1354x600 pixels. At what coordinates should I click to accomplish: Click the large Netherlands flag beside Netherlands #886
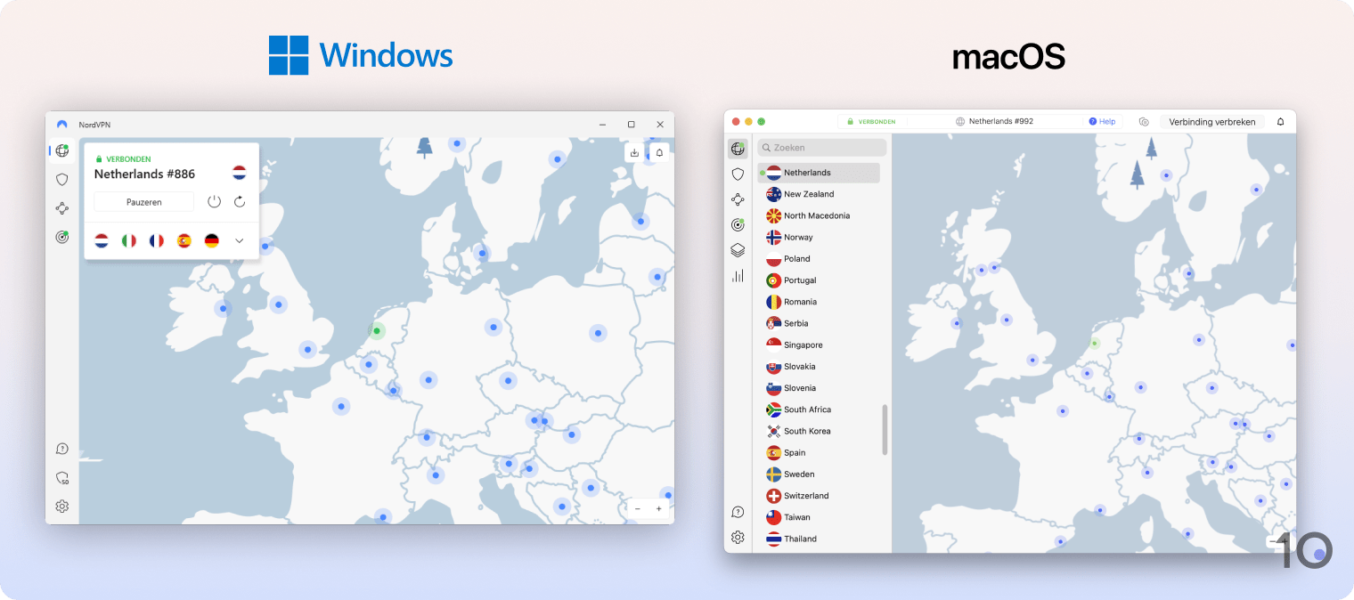tap(240, 173)
